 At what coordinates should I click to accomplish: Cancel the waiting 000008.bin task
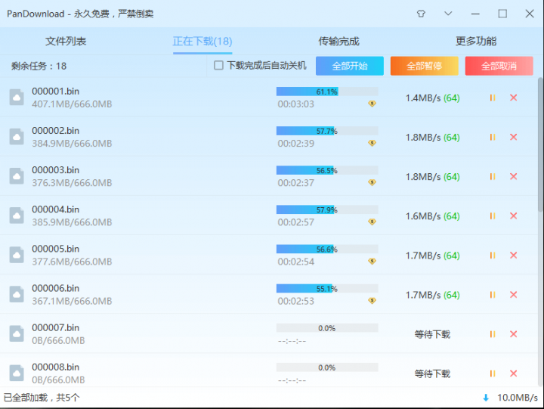pyautogui.click(x=514, y=373)
